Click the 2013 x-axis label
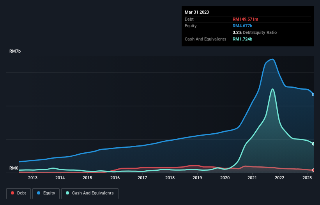Image resolution: width=320 pixels, height=205 pixels. click(x=33, y=178)
